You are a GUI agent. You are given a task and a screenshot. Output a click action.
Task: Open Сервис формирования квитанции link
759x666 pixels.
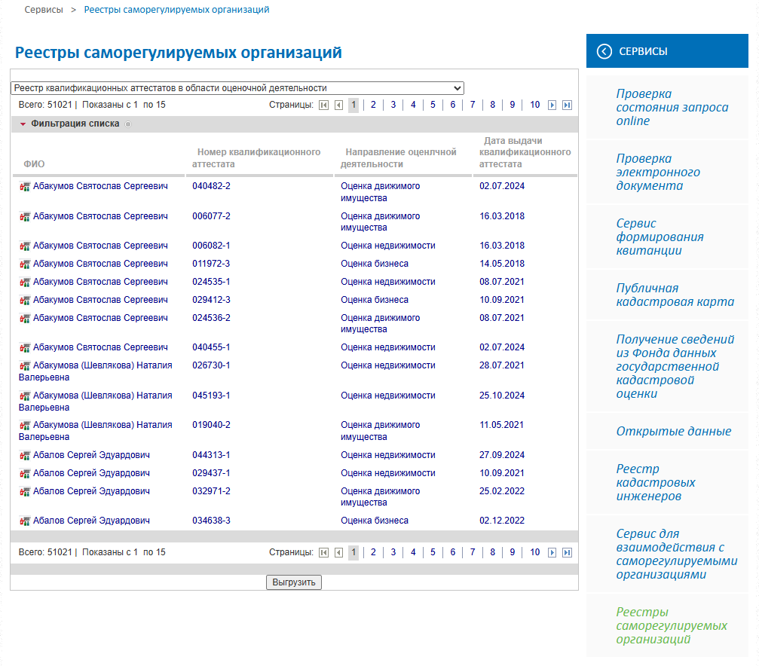660,237
